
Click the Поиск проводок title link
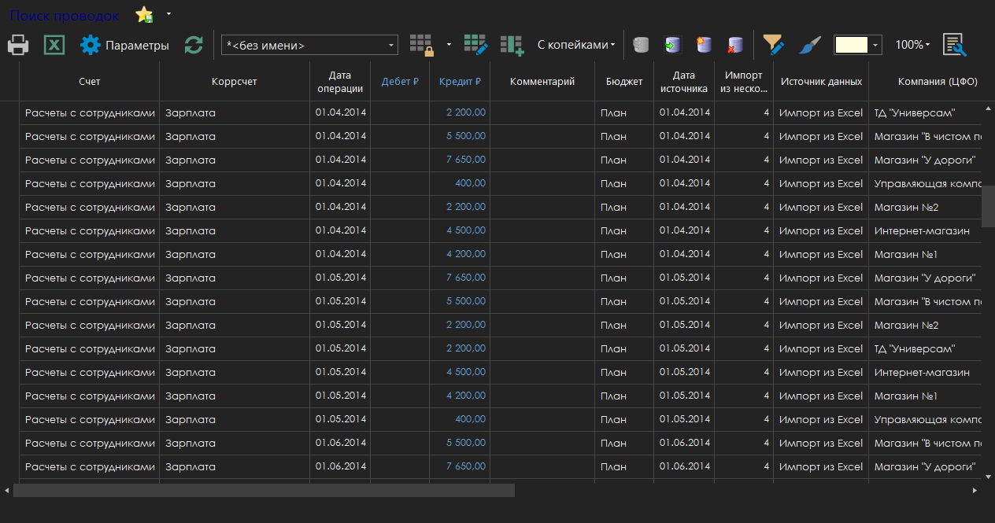pyautogui.click(x=65, y=16)
